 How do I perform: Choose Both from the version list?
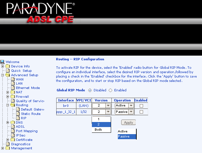(101, 130)
